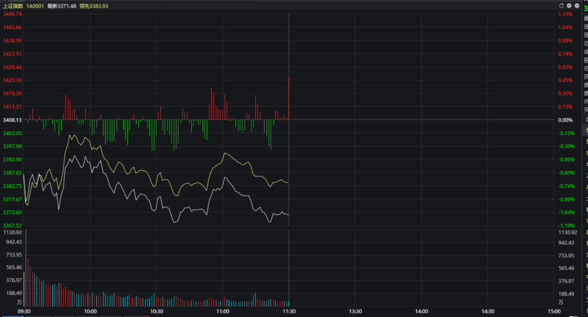Click the 领先 3383.93 leading indicator readout
This screenshot has width=588, height=317.
[94, 6]
